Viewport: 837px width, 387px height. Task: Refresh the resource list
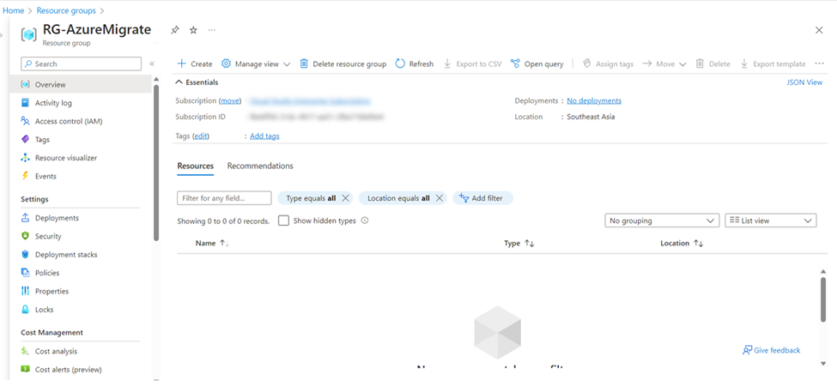(x=415, y=64)
